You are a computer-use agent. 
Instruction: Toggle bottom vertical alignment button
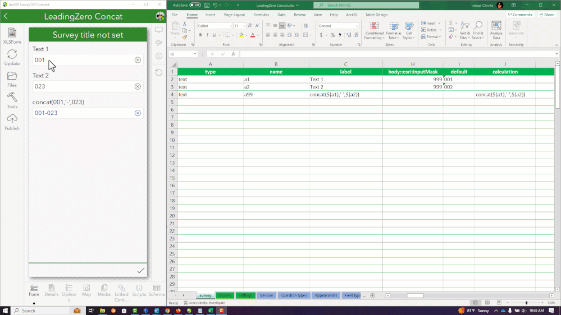click(x=282, y=26)
